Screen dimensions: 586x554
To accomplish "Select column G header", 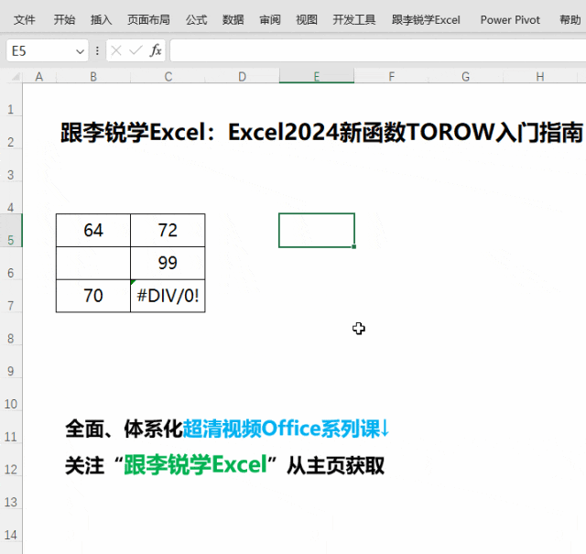I will click(x=465, y=77).
